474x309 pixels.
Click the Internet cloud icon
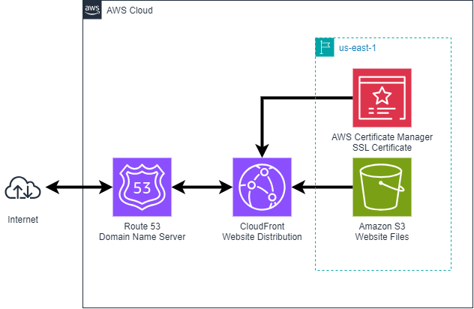click(22, 187)
